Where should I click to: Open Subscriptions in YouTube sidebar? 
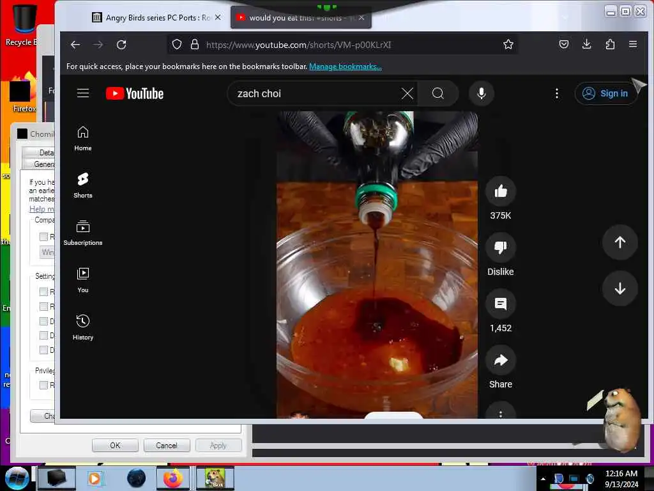point(83,233)
